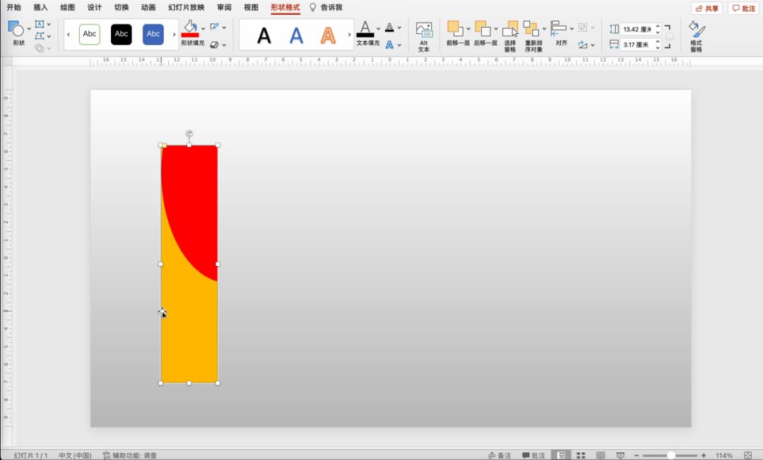
Task: Toggle the 批注 comments pane in status bar
Action: 534,455
